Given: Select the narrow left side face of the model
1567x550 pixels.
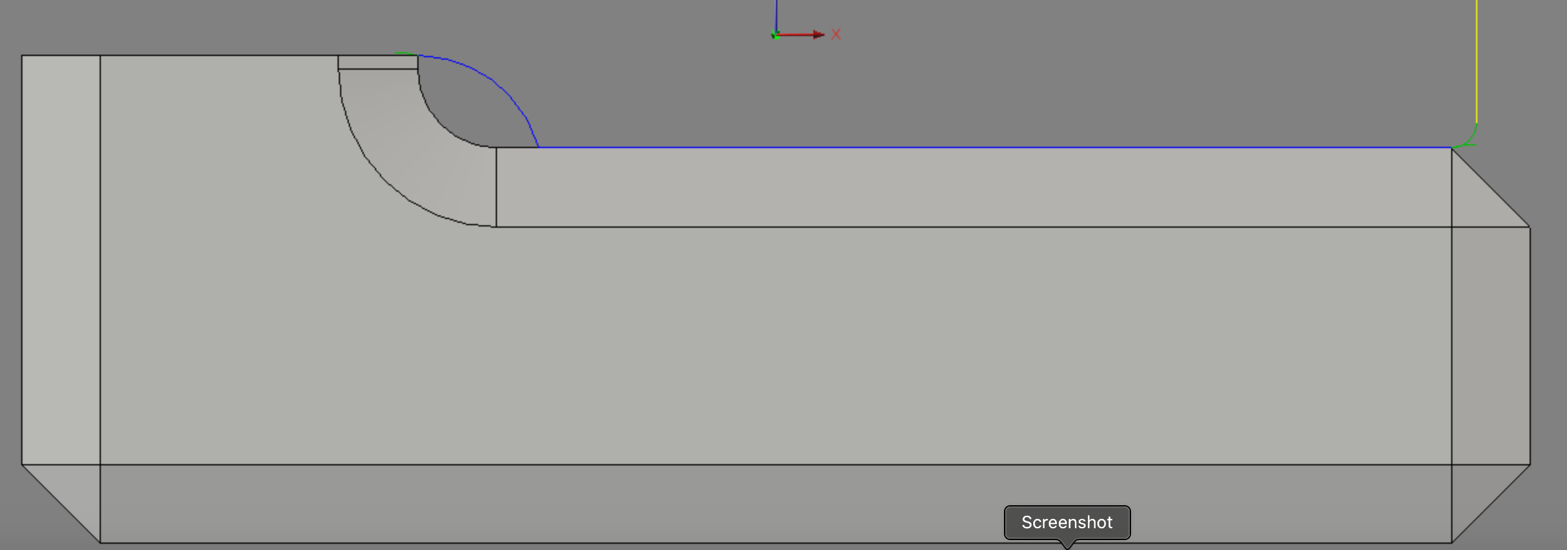Looking at the screenshot, I should pyautogui.click(x=61, y=260).
